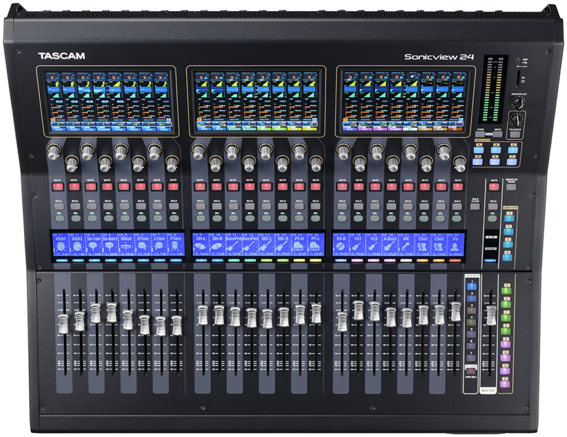Click the MONITOR OUT knob
This screenshot has width=567, height=437.
518,102
